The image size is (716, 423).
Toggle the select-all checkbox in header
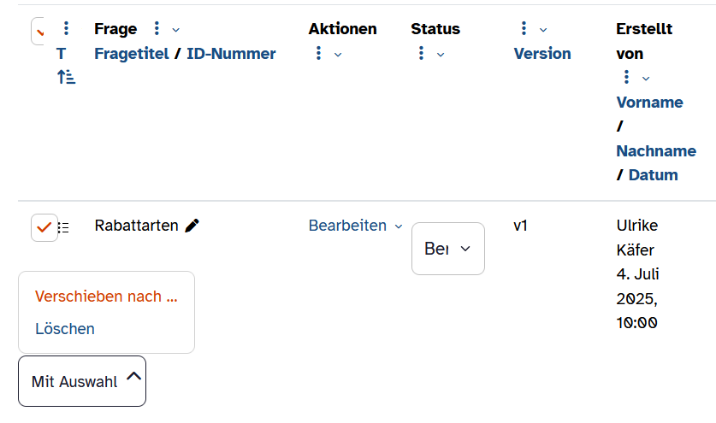[38, 31]
